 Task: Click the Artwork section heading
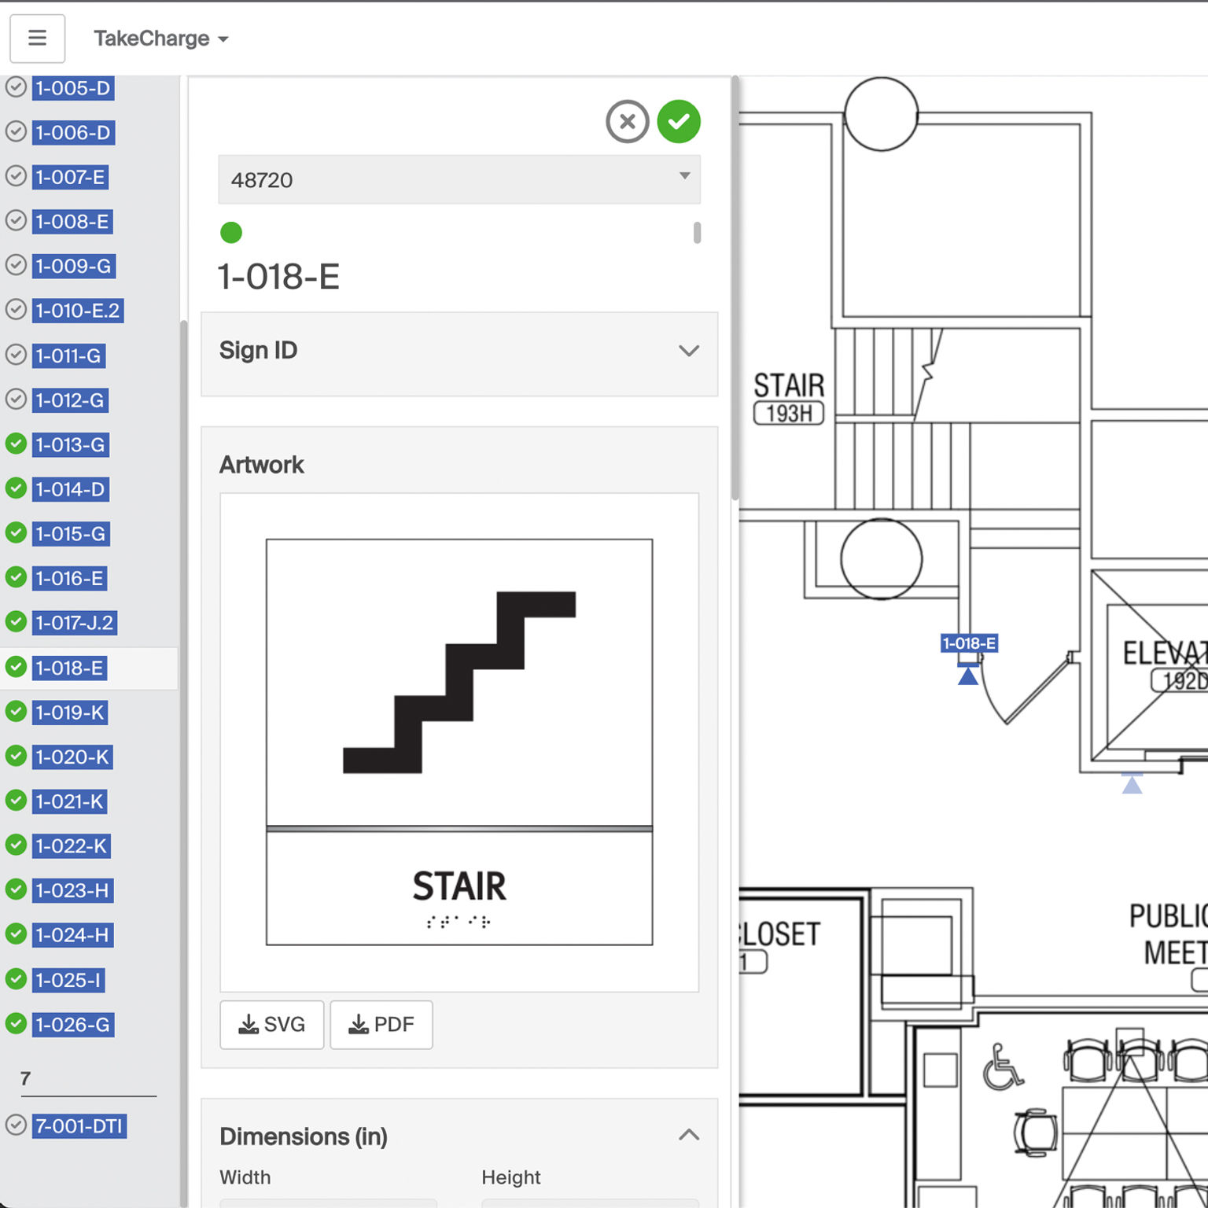pos(262,465)
